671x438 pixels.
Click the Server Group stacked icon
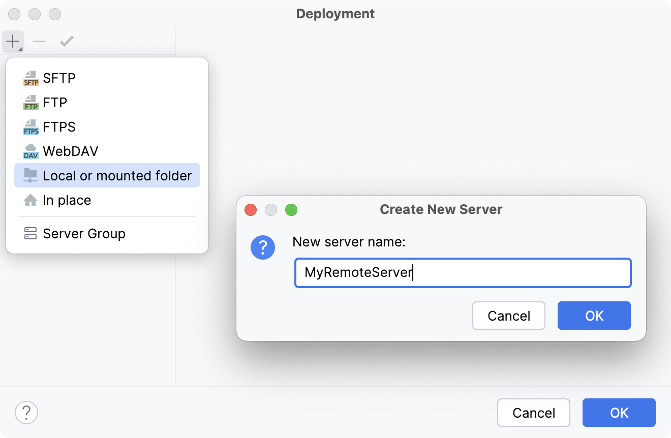(29, 233)
